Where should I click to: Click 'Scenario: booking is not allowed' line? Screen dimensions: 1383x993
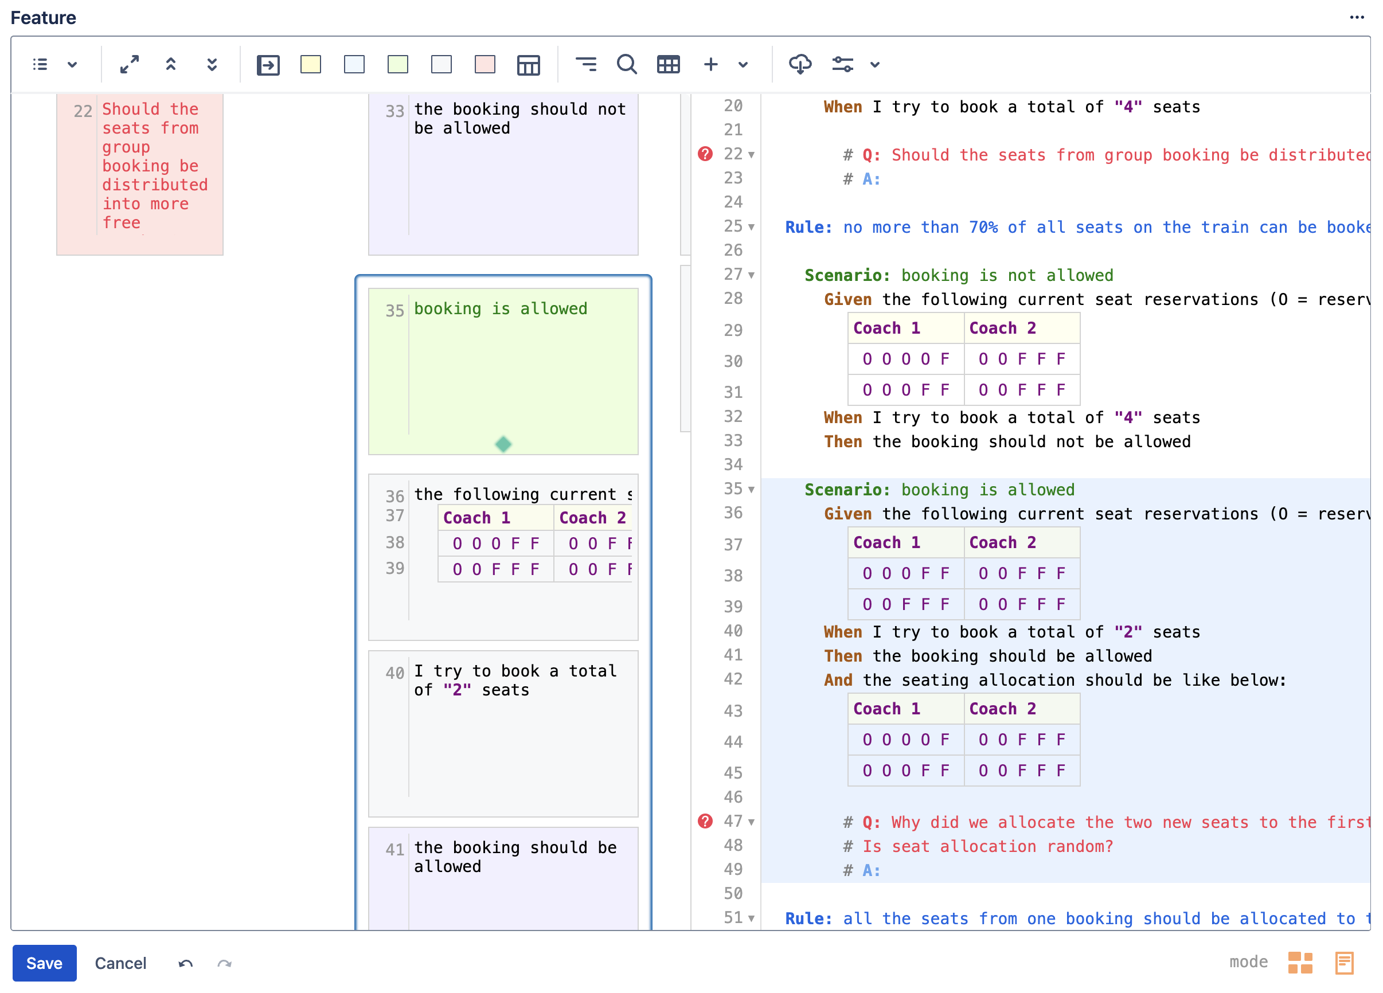click(x=959, y=276)
